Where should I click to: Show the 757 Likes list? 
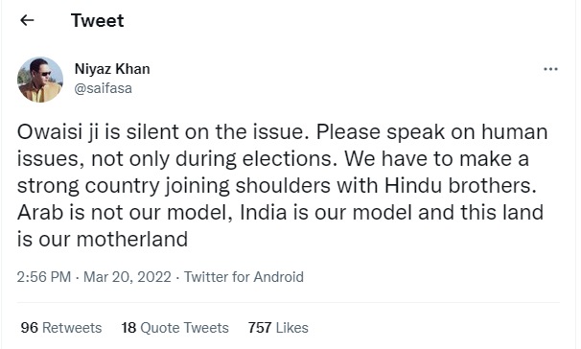(278, 328)
